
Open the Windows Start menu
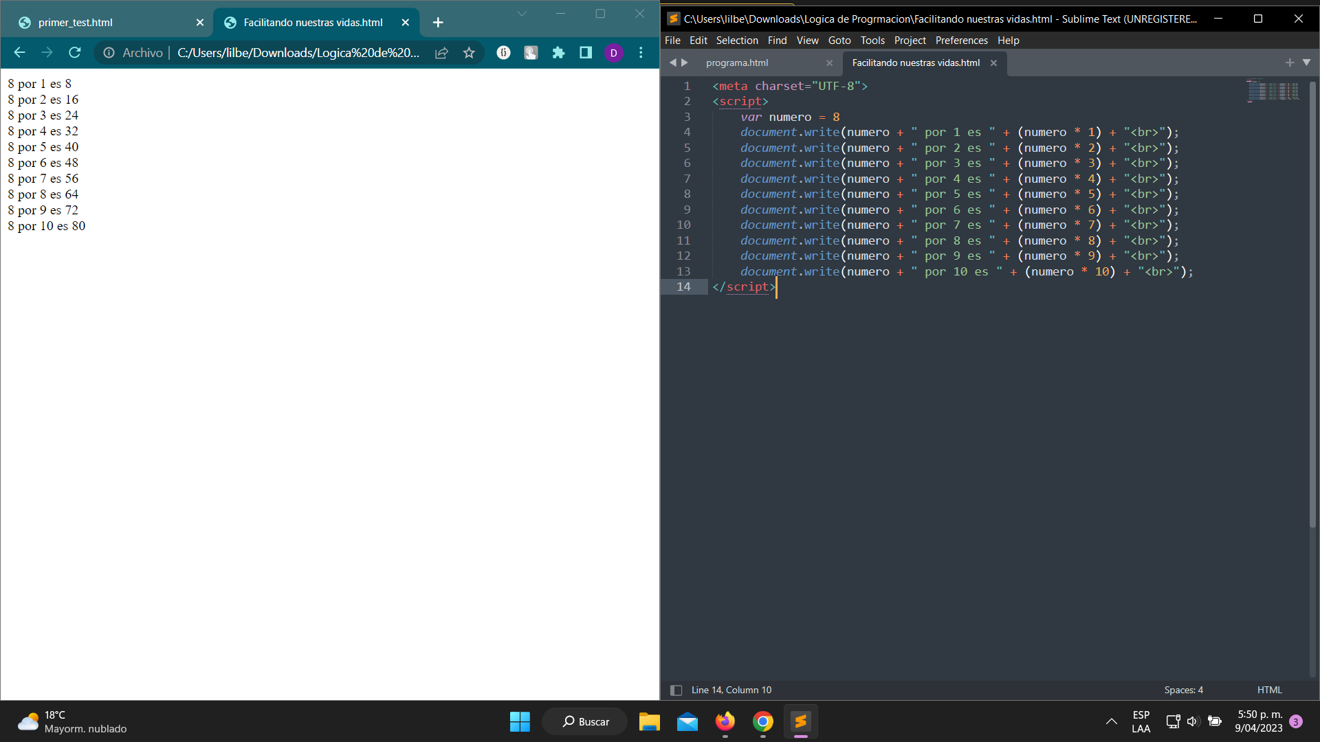pos(520,721)
